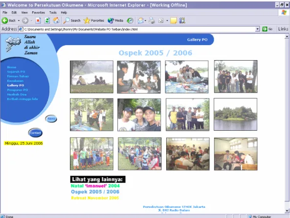Open the Search pane in toolbar

pos(72,21)
